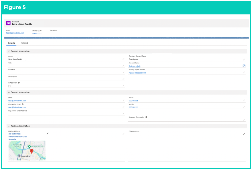
Task: Click Parramatta River marker on the map
Action: point(29,147)
